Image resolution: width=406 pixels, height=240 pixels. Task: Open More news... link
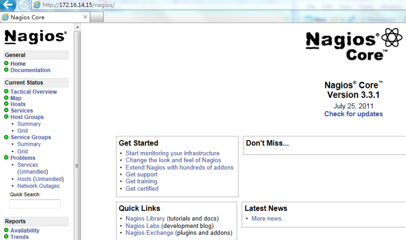269,219
